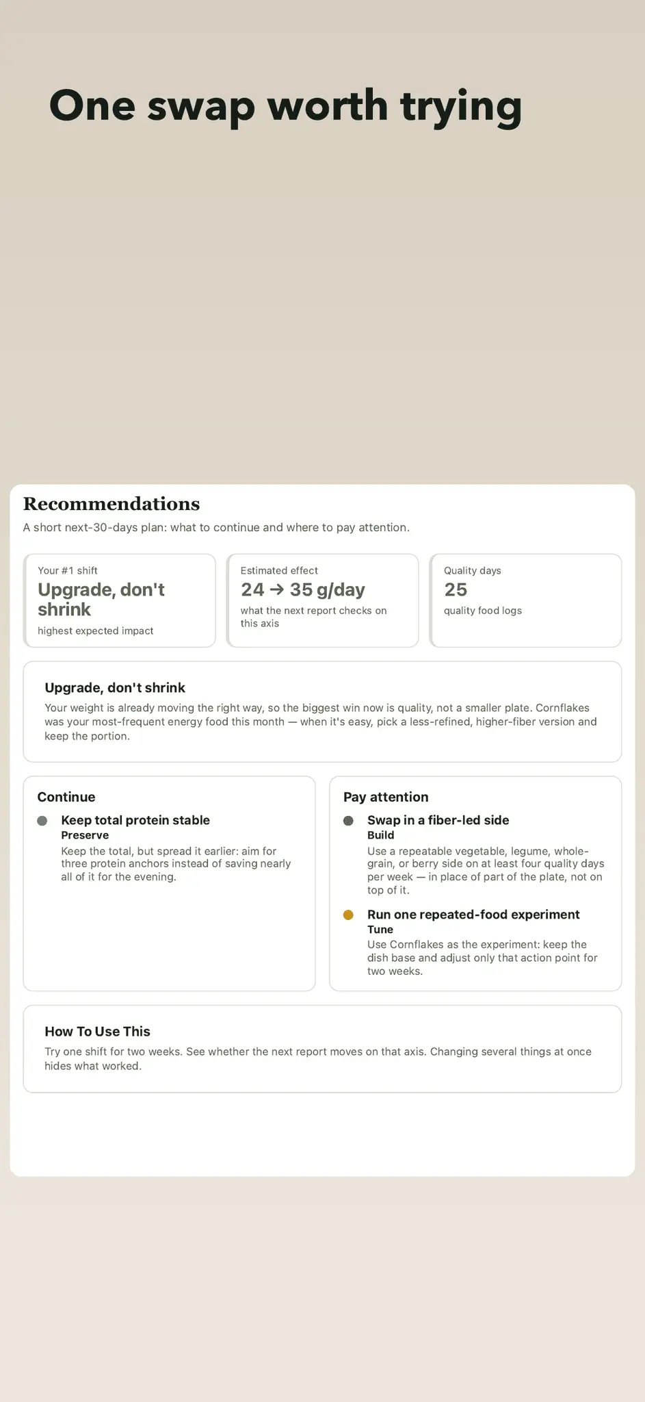Select the Quality days card
This screenshot has height=1402, width=645.
(x=525, y=600)
